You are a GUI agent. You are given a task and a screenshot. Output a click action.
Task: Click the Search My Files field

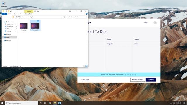(x=77, y=17)
